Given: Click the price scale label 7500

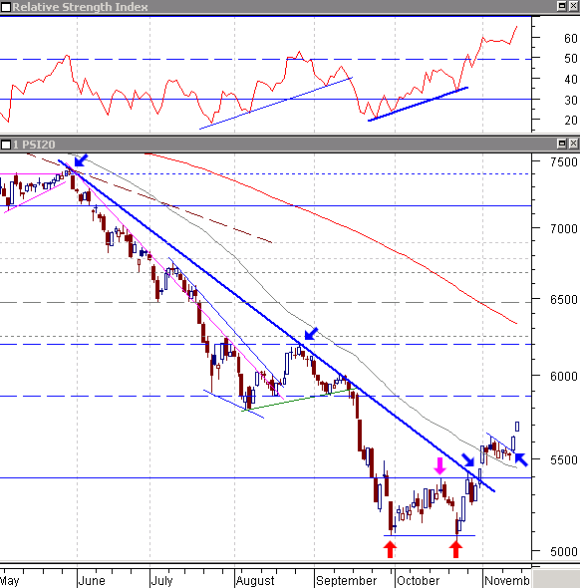Looking at the screenshot, I should pyautogui.click(x=563, y=162).
